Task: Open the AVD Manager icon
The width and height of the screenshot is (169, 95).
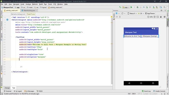Action: (x=154, y=7)
